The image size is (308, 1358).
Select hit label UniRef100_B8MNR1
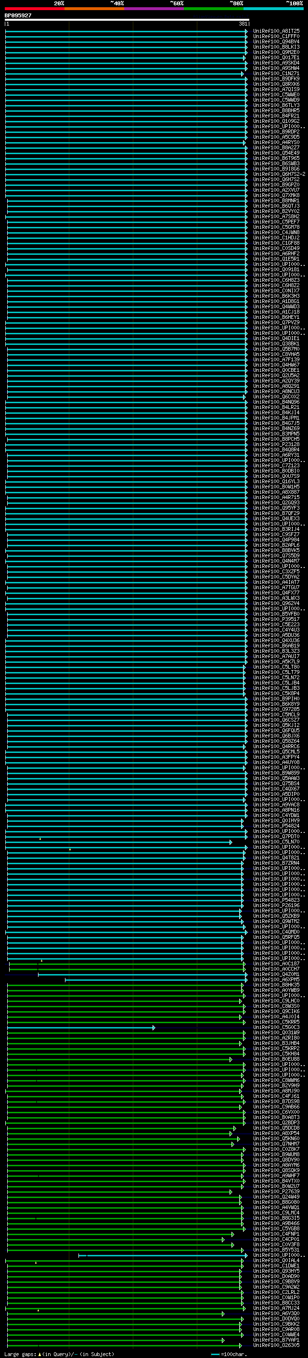coord(276,200)
